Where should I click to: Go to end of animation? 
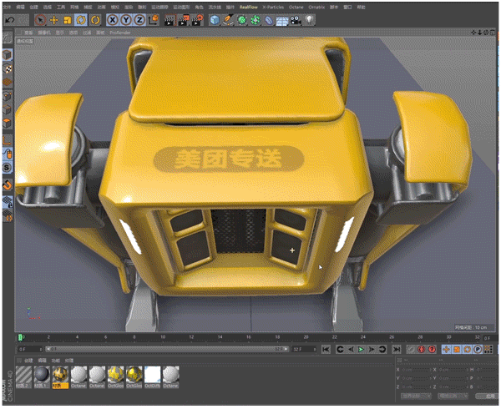coord(397,349)
